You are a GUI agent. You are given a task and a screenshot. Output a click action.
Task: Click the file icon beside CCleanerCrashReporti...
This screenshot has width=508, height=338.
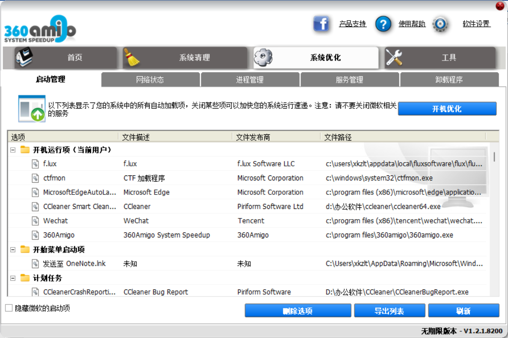click(x=35, y=292)
